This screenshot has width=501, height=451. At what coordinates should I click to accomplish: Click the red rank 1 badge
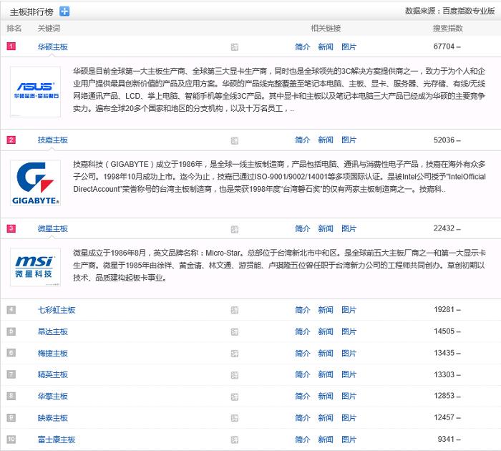pos(11,47)
